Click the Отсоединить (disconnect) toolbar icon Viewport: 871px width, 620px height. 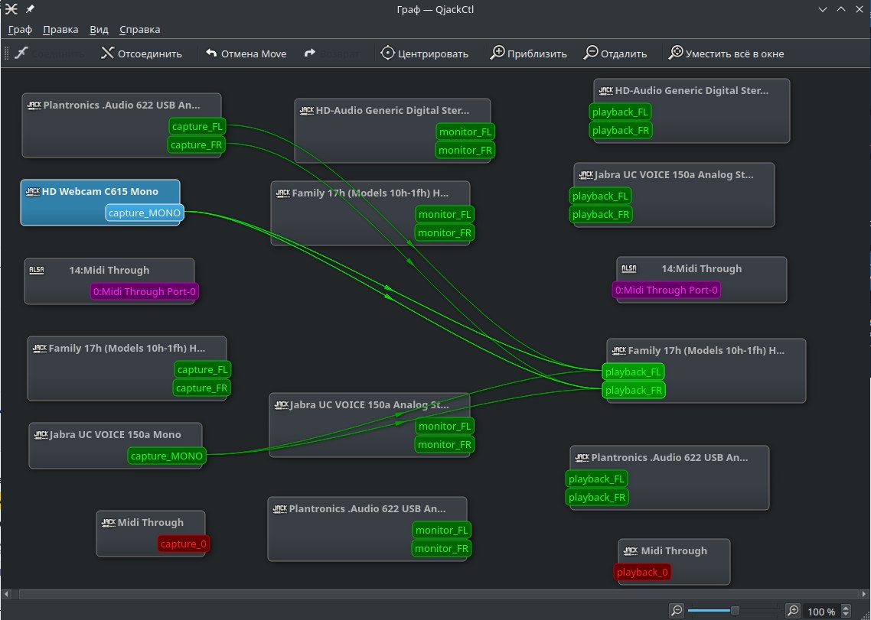[x=107, y=54]
